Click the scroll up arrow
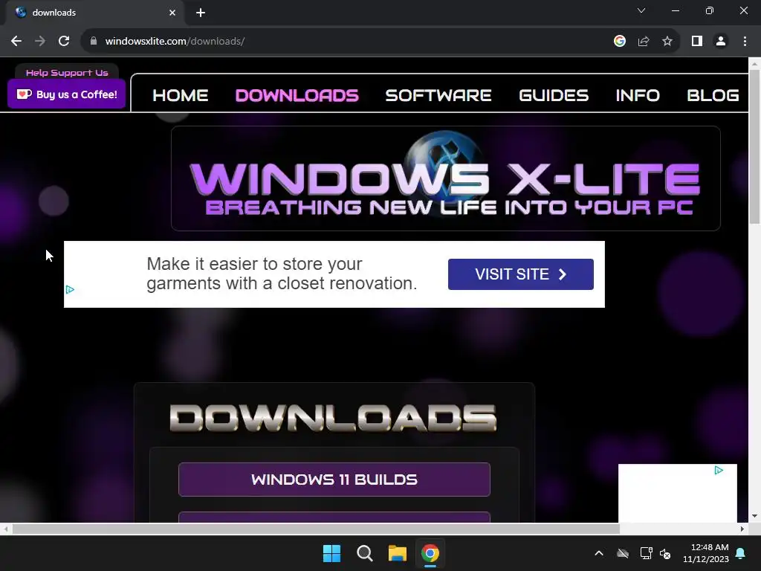Viewport: 761px width, 571px height. 754,64
